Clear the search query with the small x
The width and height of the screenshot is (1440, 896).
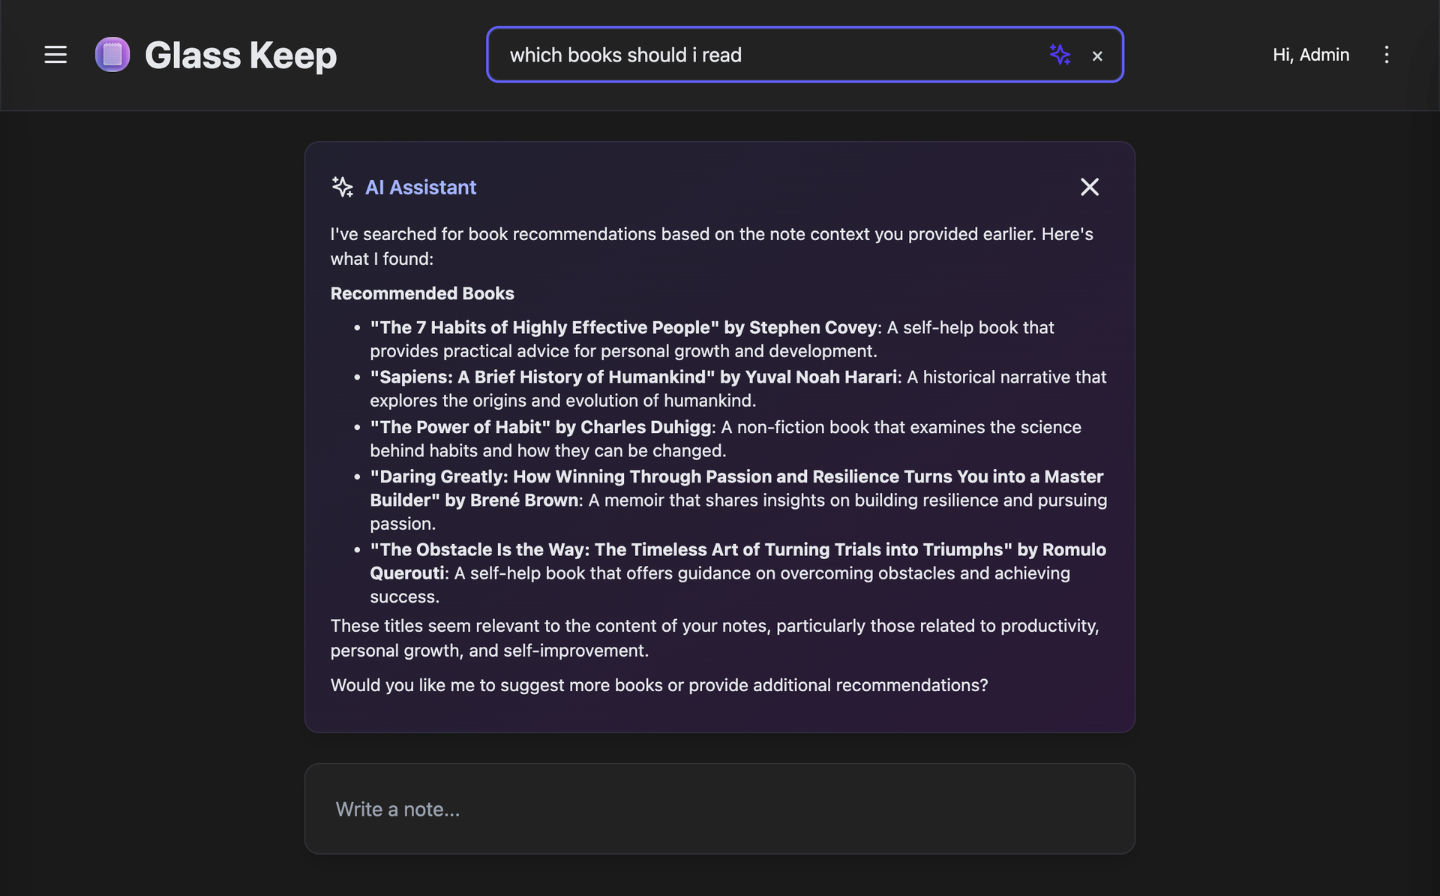coord(1097,56)
